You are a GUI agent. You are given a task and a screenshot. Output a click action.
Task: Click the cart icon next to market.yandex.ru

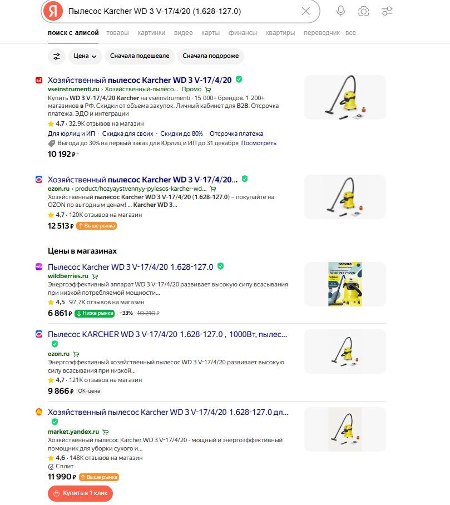coord(105,432)
